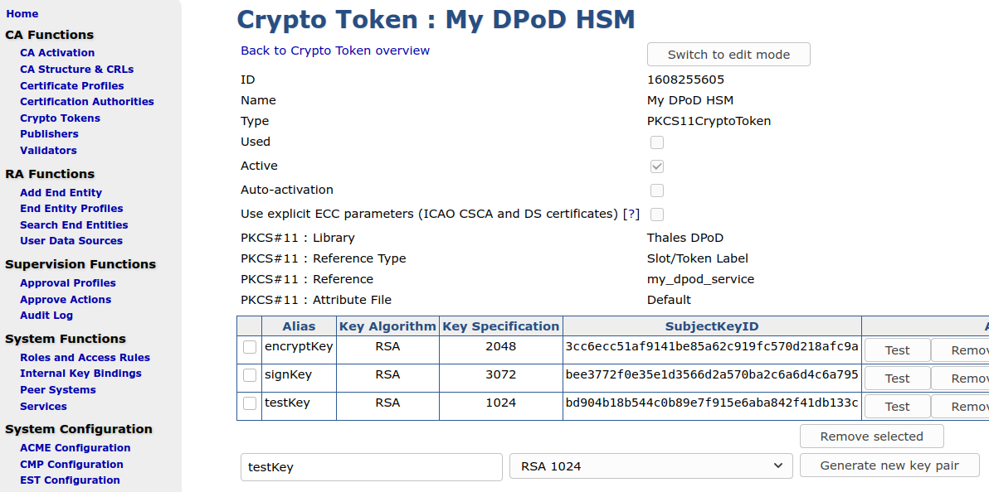
Task: Test the encryptKey key pair
Action: click(x=897, y=350)
